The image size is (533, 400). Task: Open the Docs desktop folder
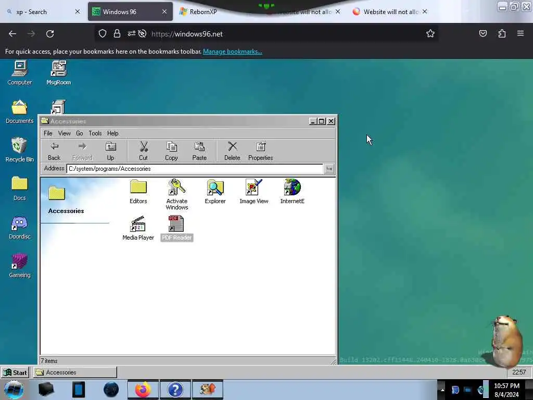click(19, 189)
